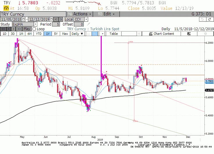
Task: Click the pencil edit study icon
Action: click(x=88, y=24)
